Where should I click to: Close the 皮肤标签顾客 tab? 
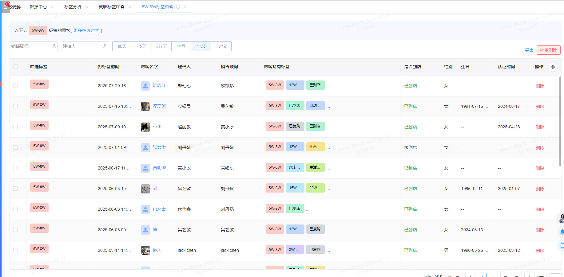130,7
